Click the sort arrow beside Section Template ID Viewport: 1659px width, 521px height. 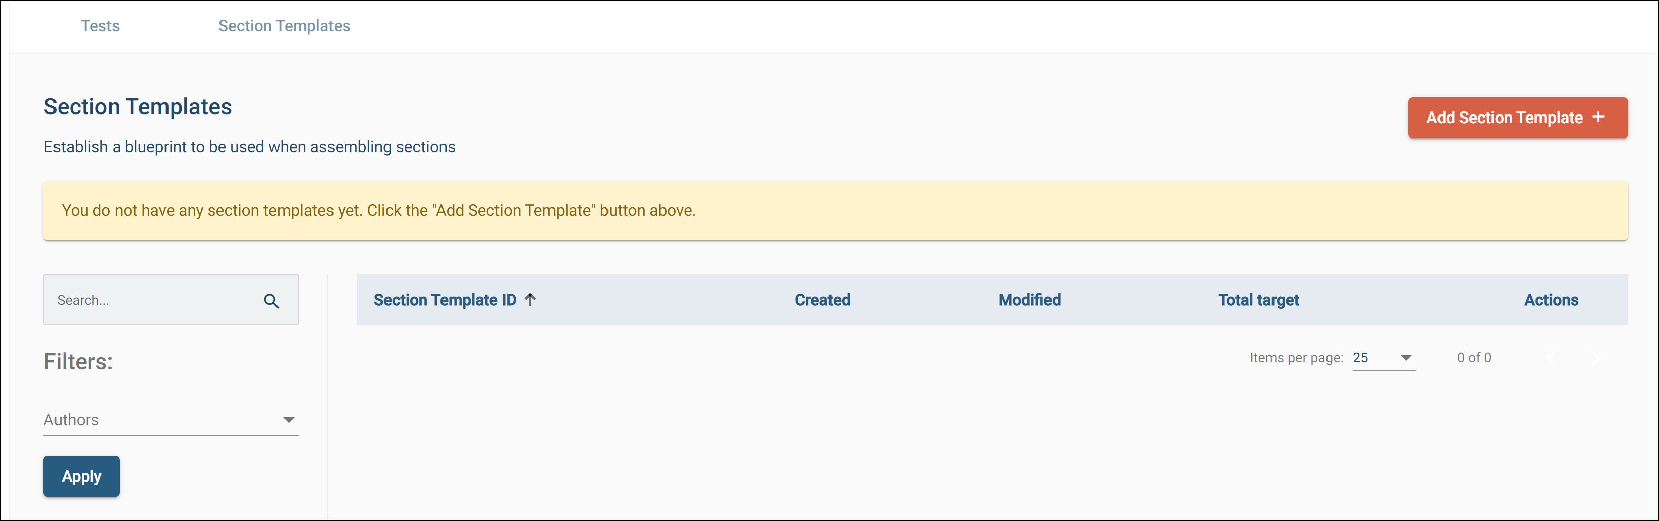coord(530,299)
